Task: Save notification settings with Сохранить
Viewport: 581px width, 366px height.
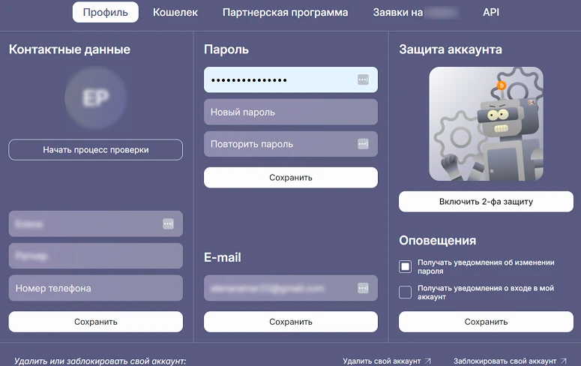Action: (486, 322)
